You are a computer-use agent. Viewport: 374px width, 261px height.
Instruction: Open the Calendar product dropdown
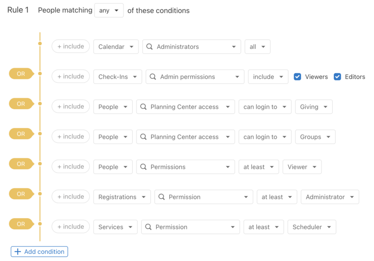coord(116,47)
